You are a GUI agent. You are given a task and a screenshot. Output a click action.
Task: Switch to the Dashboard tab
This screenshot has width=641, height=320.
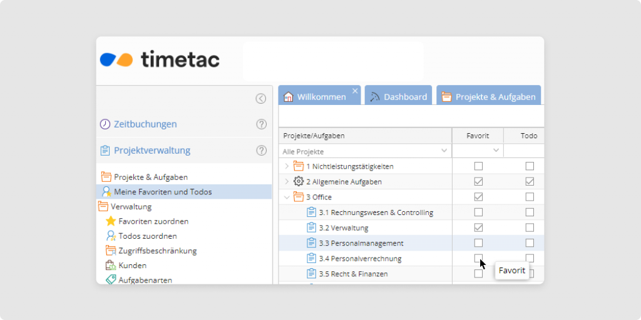point(398,97)
